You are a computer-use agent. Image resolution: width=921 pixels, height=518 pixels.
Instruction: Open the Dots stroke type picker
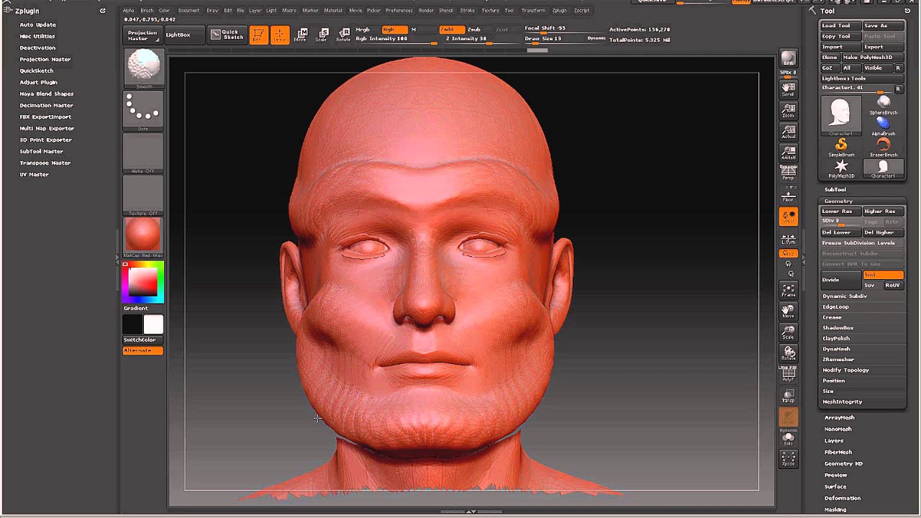(142, 110)
